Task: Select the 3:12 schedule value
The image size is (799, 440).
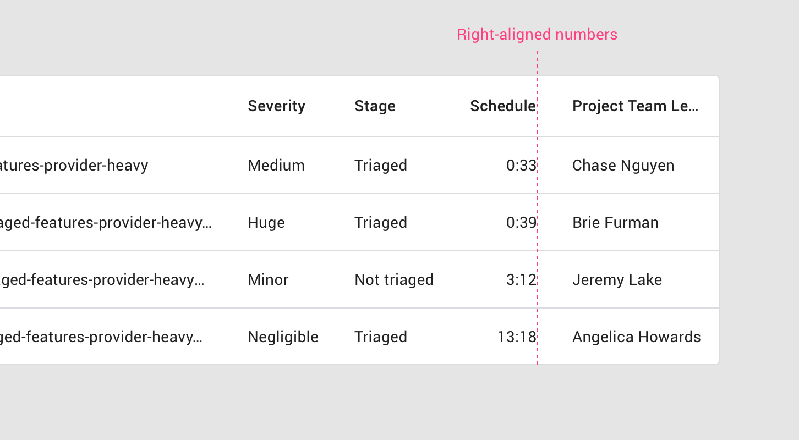Action: (x=521, y=280)
